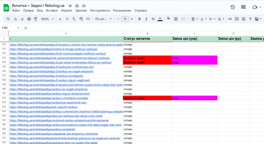264x144 pixels.
Task: Open version history clock icon
Action: tap(233, 7)
